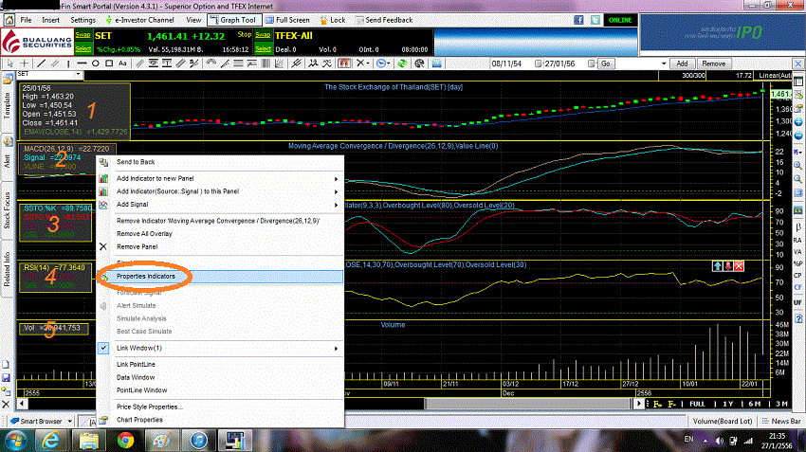Choose Properties Indicators in context menu
The height and width of the screenshot is (452, 806).
coord(220,277)
